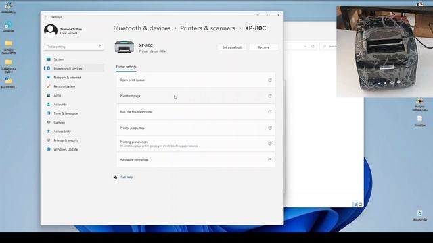Select Bluetooth & devices in sidebar
The width and height of the screenshot is (433, 243).
(74, 68)
